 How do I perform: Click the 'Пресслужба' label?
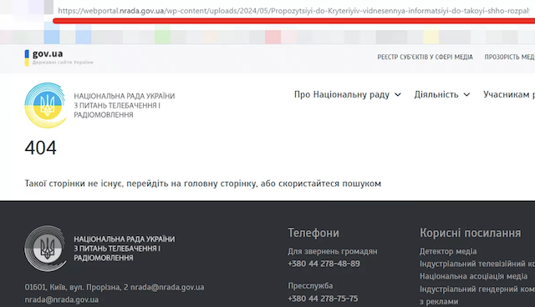click(310, 286)
